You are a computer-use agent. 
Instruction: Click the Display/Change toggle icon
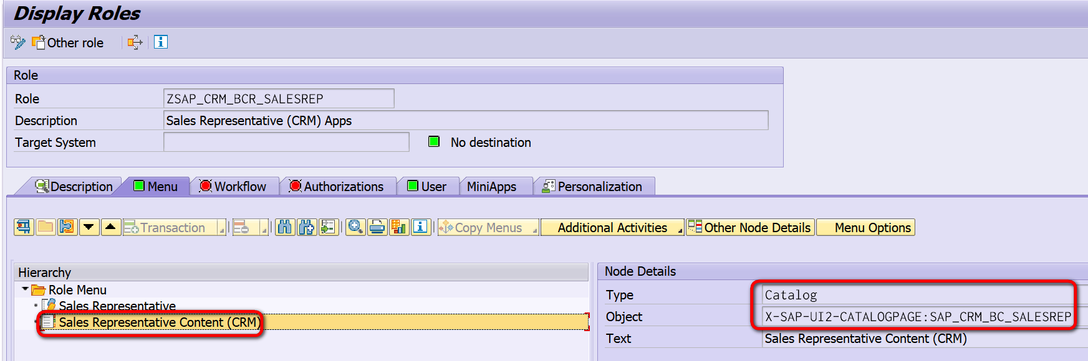click(17, 42)
